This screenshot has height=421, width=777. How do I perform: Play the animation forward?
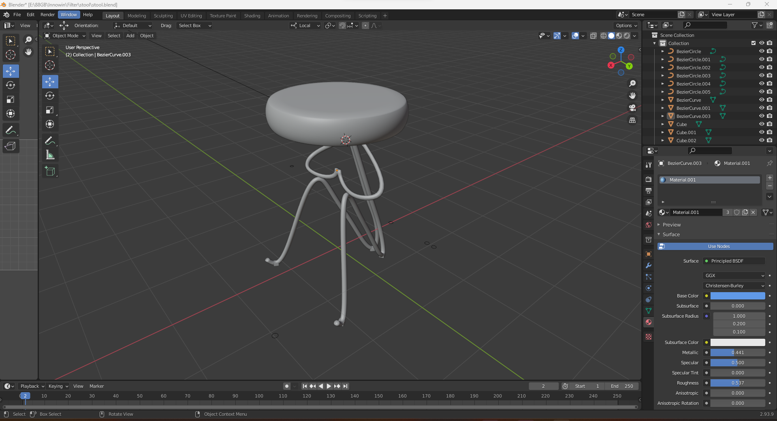click(329, 386)
